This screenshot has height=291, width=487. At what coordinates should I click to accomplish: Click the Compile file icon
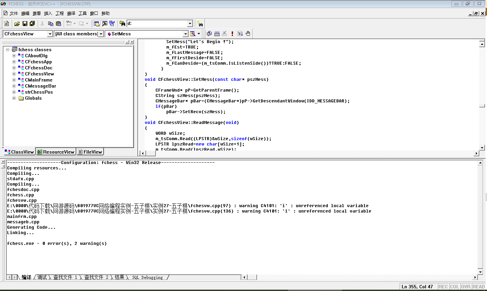(x=209, y=34)
